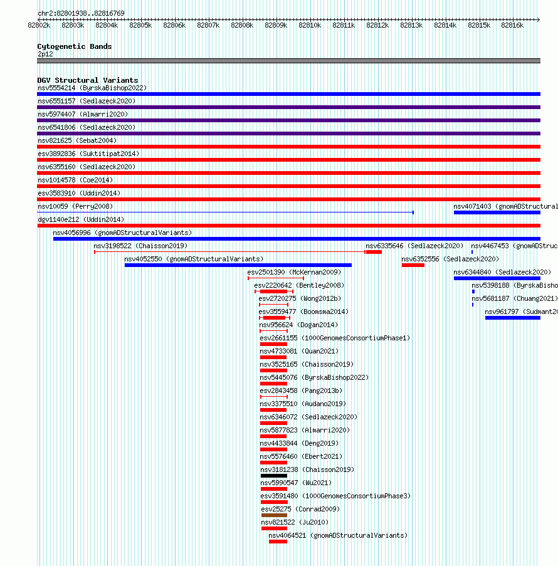Click the blue bar under nsv4071403
This screenshot has height=566, width=558.
click(497, 212)
